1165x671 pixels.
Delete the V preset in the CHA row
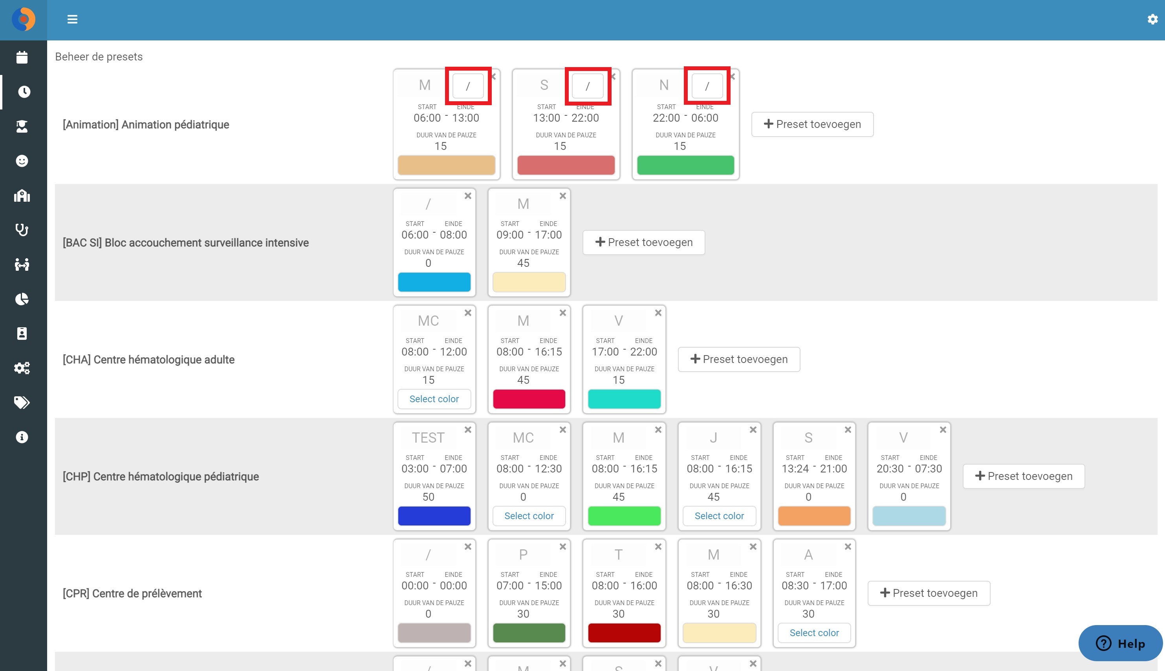click(x=658, y=313)
